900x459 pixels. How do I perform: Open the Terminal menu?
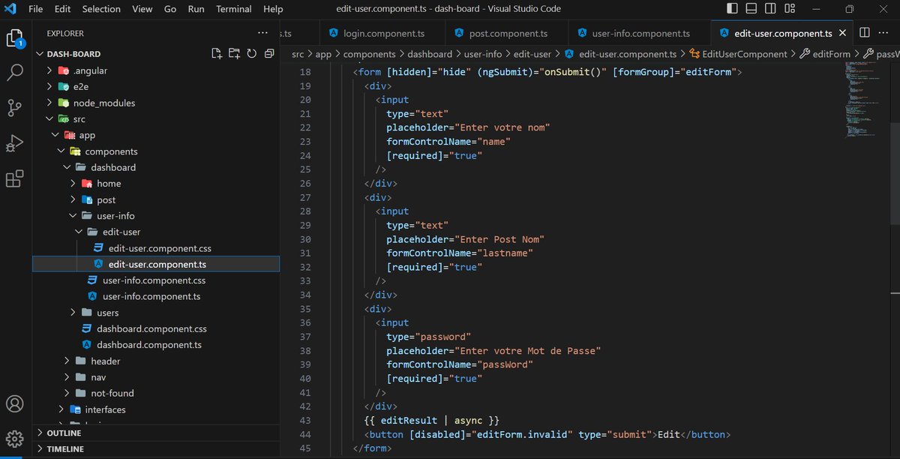[234, 9]
